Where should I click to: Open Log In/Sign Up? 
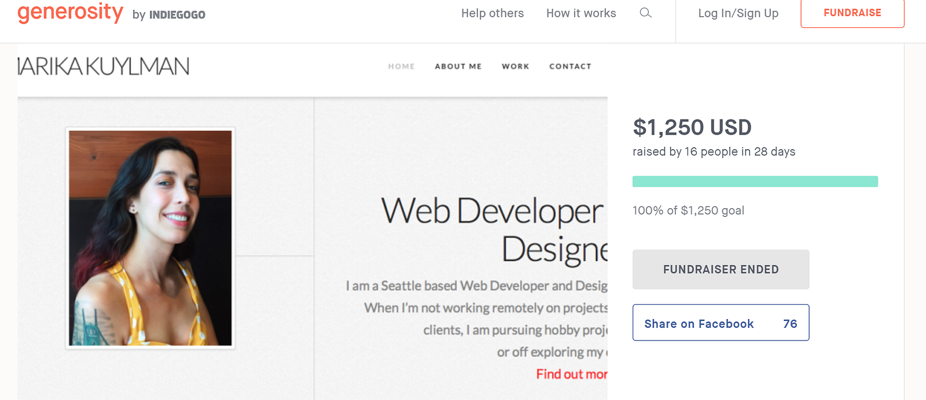(738, 13)
